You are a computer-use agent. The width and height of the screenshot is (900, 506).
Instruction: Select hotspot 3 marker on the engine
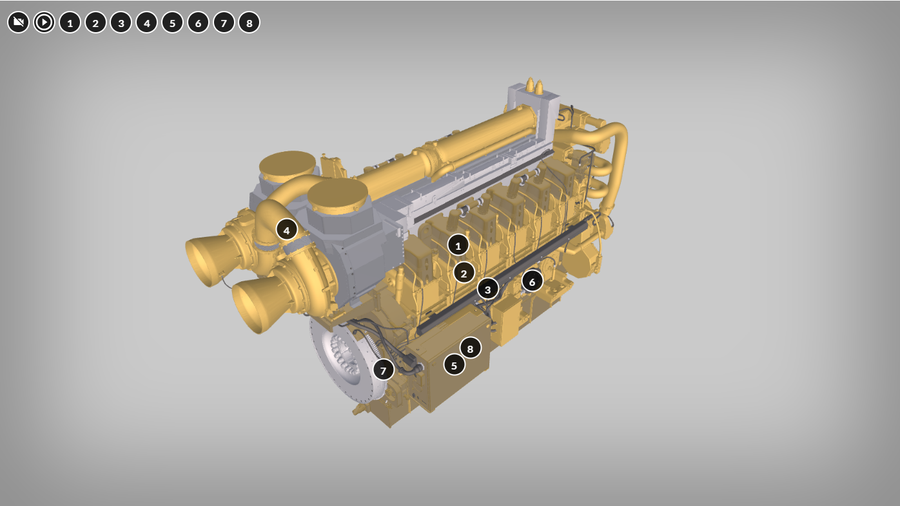(487, 289)
